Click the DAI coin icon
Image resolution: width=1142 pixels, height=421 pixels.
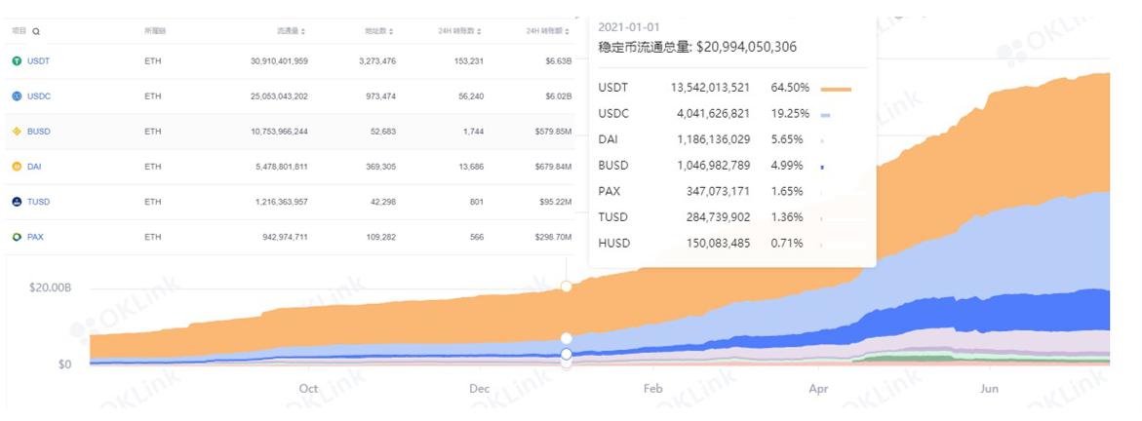pos(17,167)
